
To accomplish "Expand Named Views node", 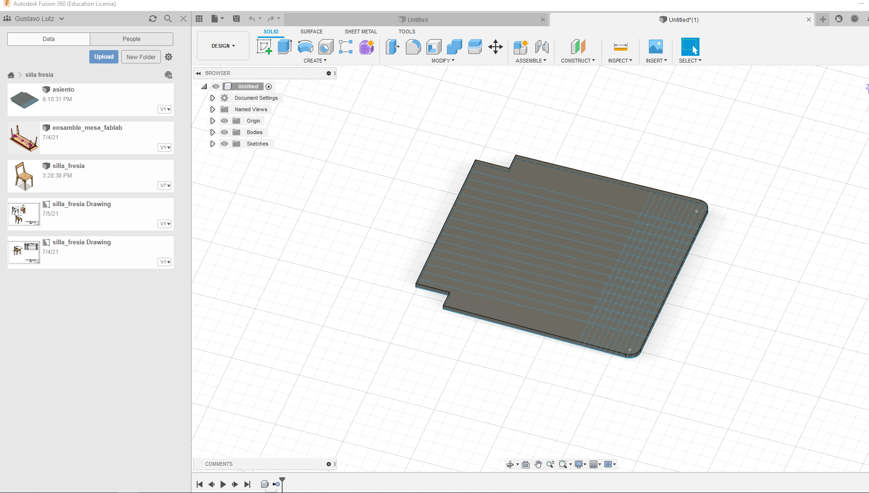I will pyautogui.click(x=212, y=109).
